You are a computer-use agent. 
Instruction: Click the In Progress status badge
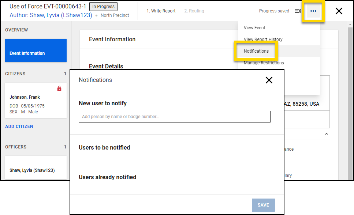coord(103,7)
